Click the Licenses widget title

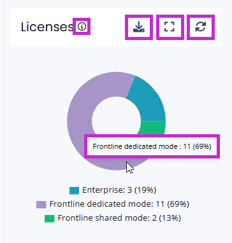click(47, 27)
